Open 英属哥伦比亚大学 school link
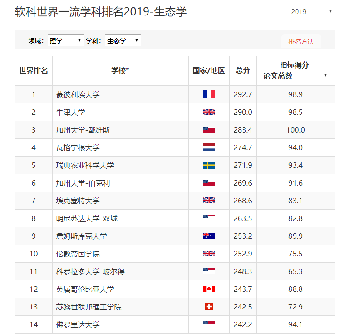The height and width of the screenshot is (334, 345). pos(85,289)
